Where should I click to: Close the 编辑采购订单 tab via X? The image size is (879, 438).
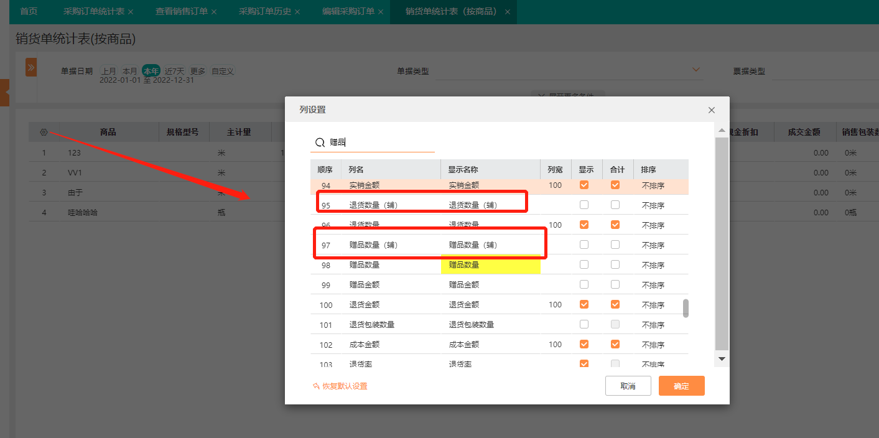coord(381,12)
